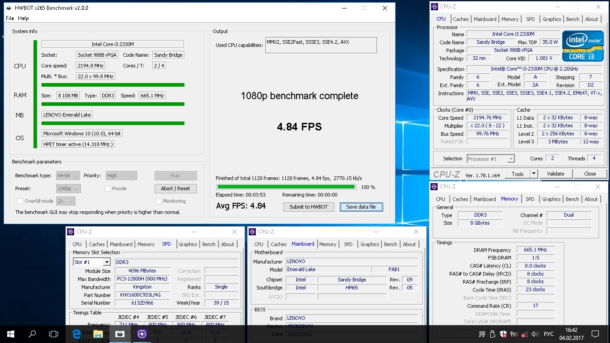This screenshot has width=610, height=343.
Task: Open Bench tab in the CPU-Z CPU window
Action: click(x=573, y=19)
